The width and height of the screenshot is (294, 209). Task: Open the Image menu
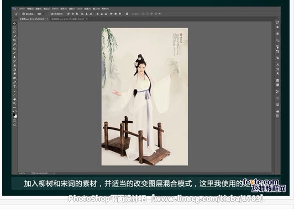tap(39, 9)
